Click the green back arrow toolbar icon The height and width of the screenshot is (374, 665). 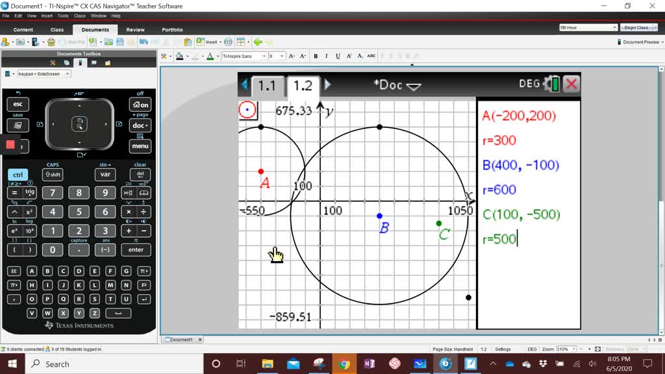coord(257,42)
